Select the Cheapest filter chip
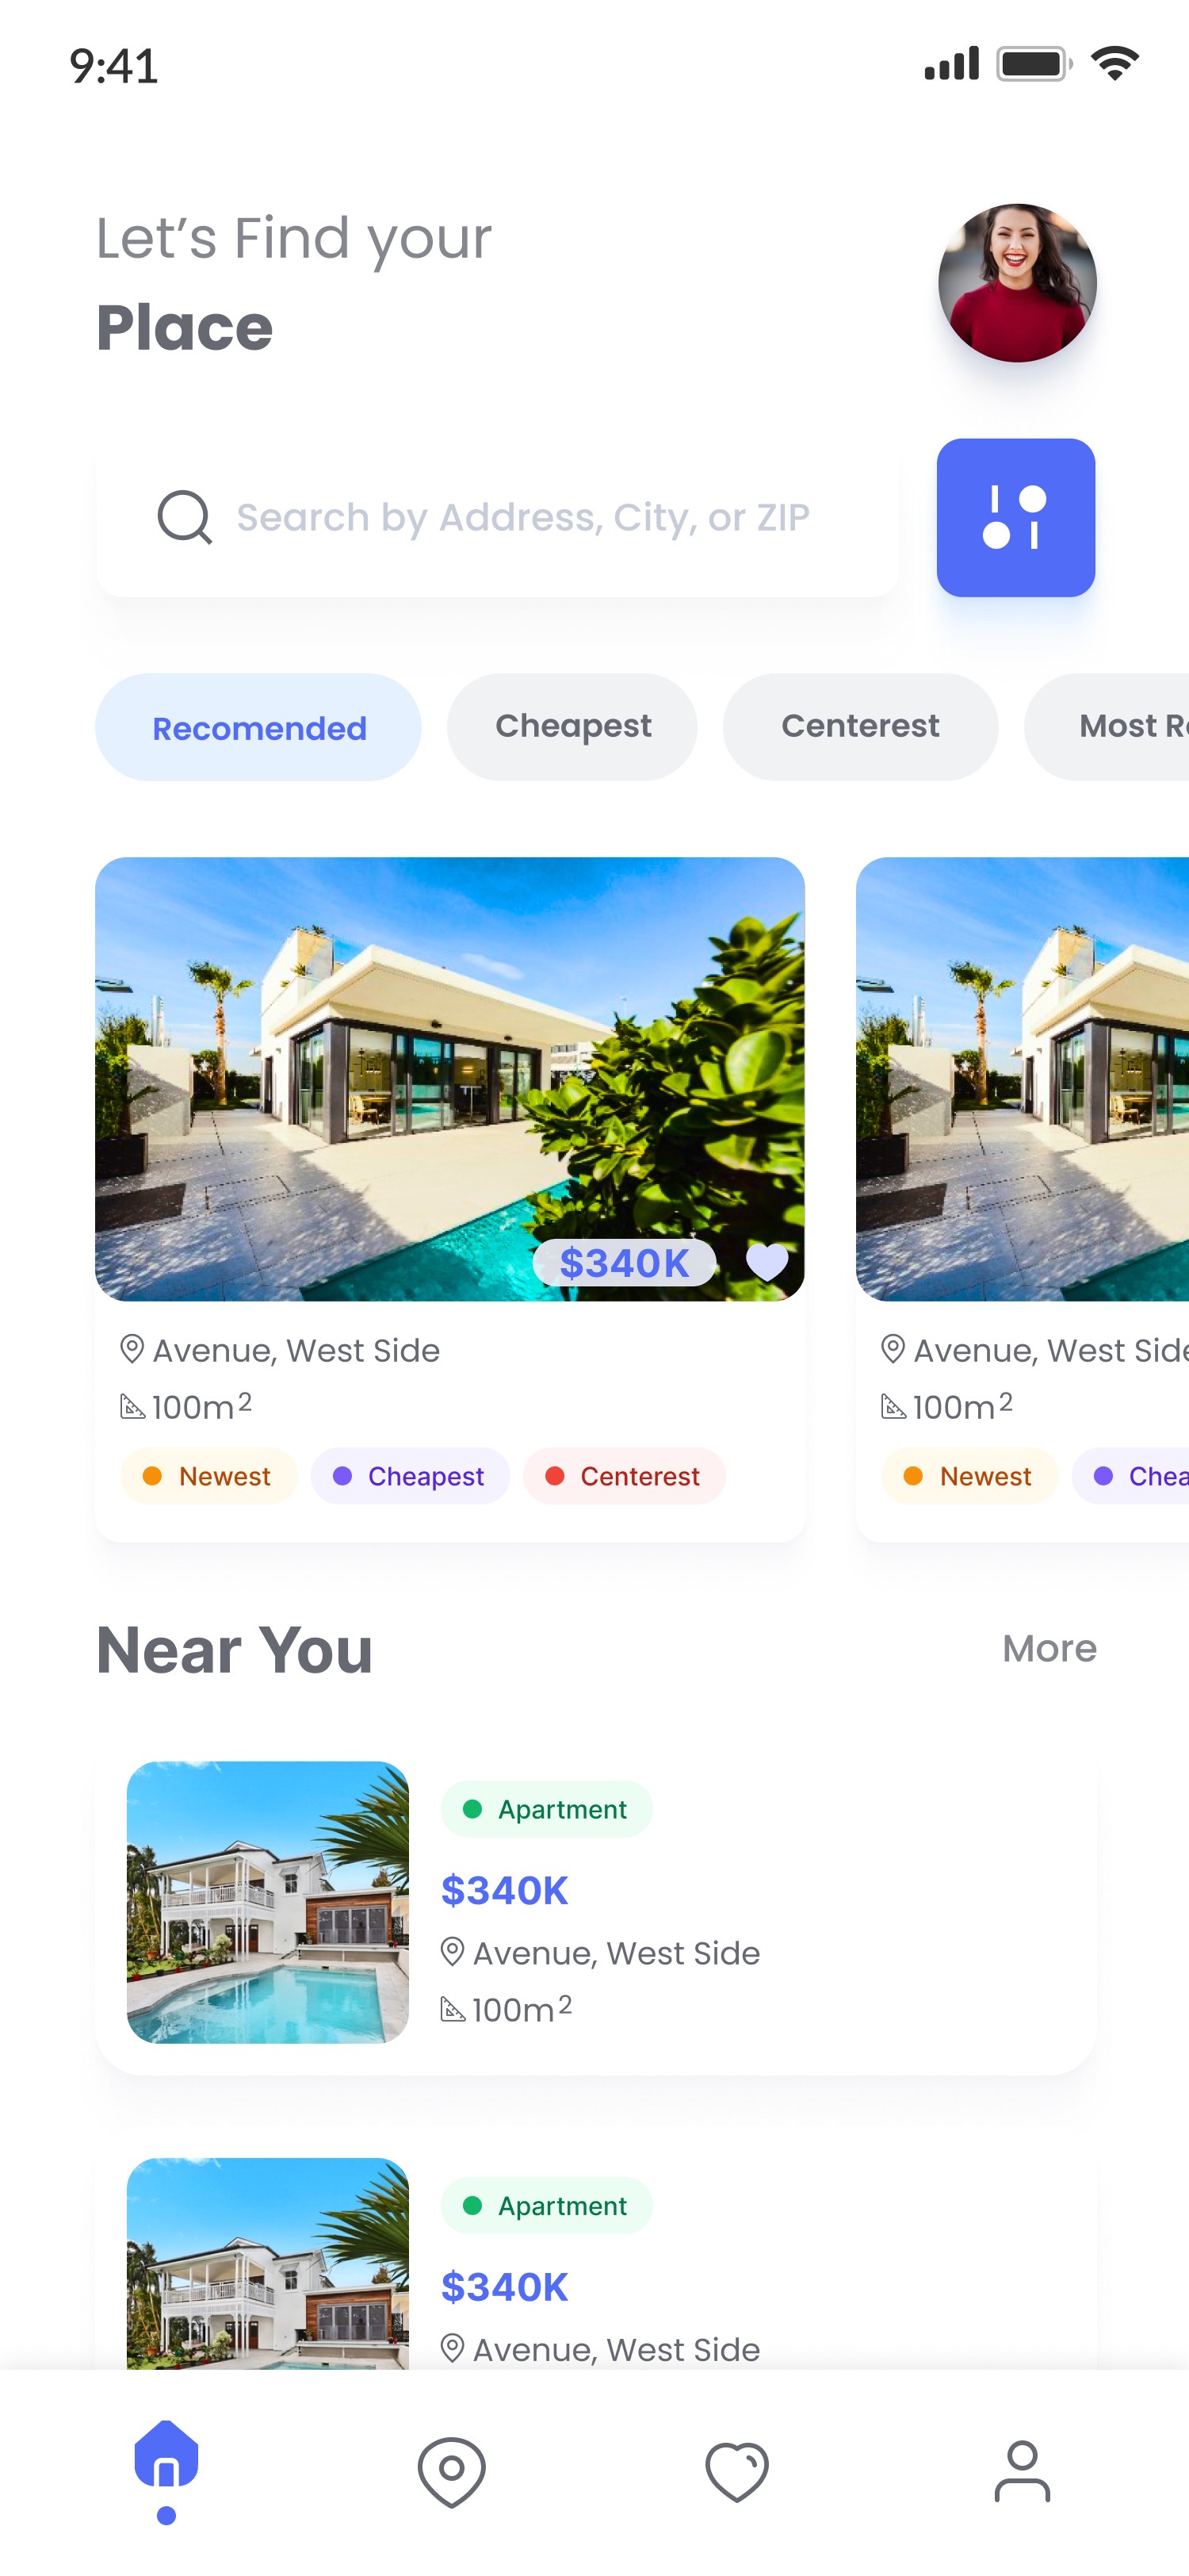 coord(572,727)
